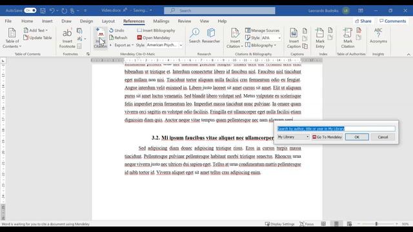Open Table of Contents menu
The height and width of the screenshot is (232, 413).
click(x=12, y=38)
